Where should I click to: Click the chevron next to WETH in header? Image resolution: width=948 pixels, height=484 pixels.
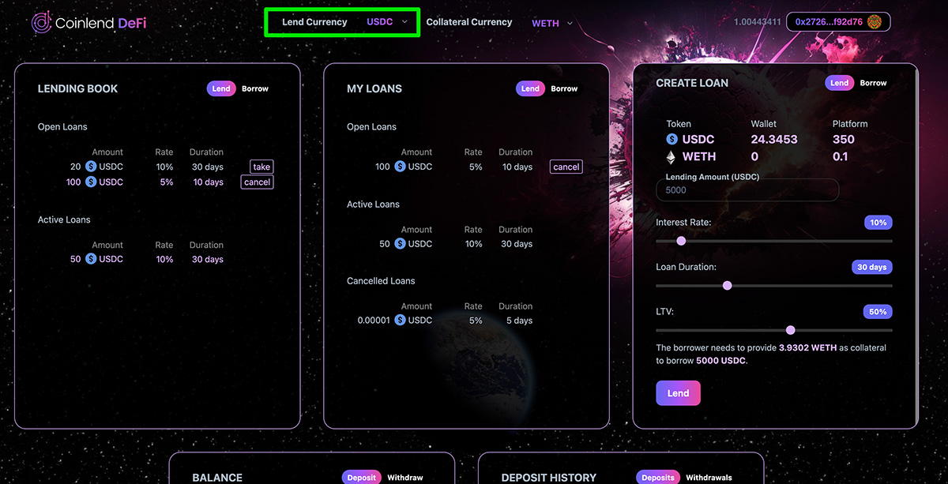[x=569, y=23]
